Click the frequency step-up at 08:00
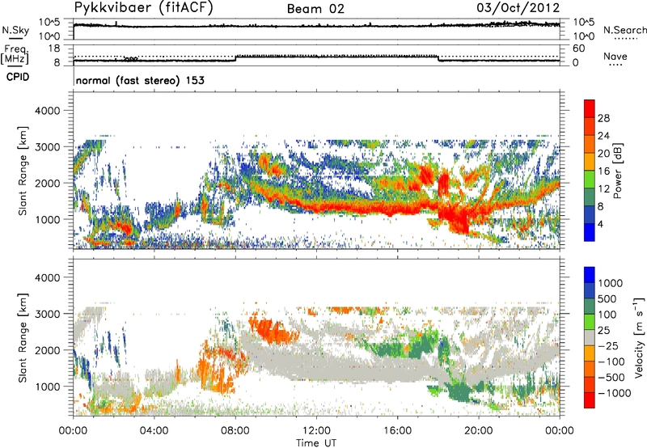Image resolution: width=647 pixels, height=448 pixels. [x=235, y=58]
